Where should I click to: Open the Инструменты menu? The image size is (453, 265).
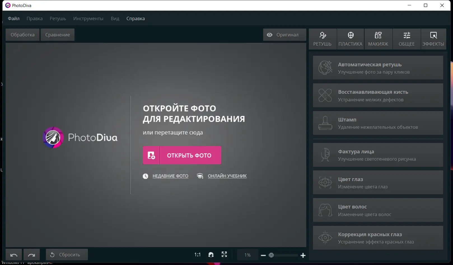(88, 18)
